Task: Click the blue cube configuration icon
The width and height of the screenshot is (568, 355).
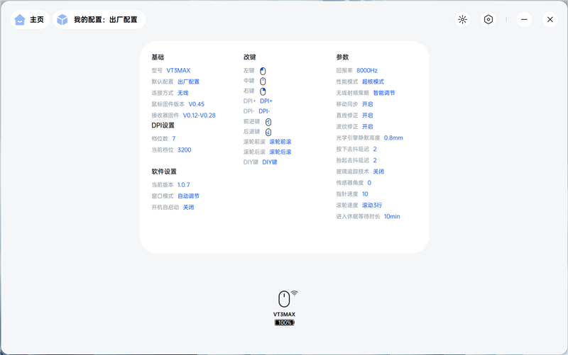Action: coord(62,20)
